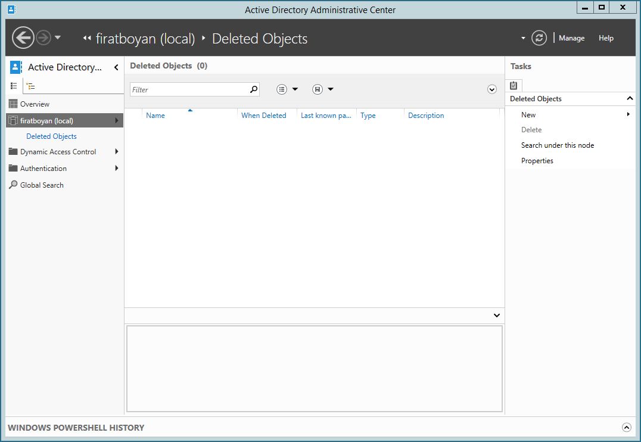The height and width of the screenshot is (442, 641).
Task: Expand the firatboyan (local) submenu arrow
Action: [x=117, y=120]
